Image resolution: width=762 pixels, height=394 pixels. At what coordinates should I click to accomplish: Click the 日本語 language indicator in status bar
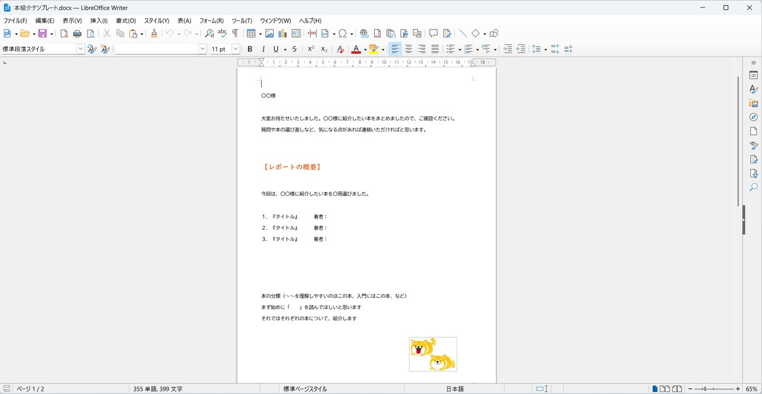455,389
